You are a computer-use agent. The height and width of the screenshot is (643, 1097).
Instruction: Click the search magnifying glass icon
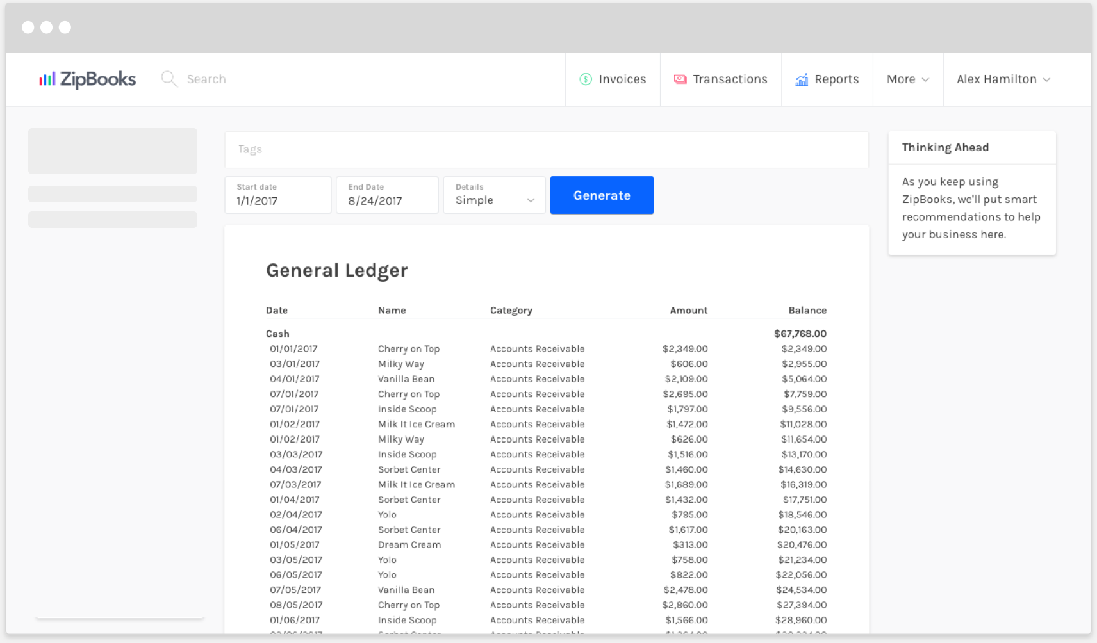coord(169,79)
